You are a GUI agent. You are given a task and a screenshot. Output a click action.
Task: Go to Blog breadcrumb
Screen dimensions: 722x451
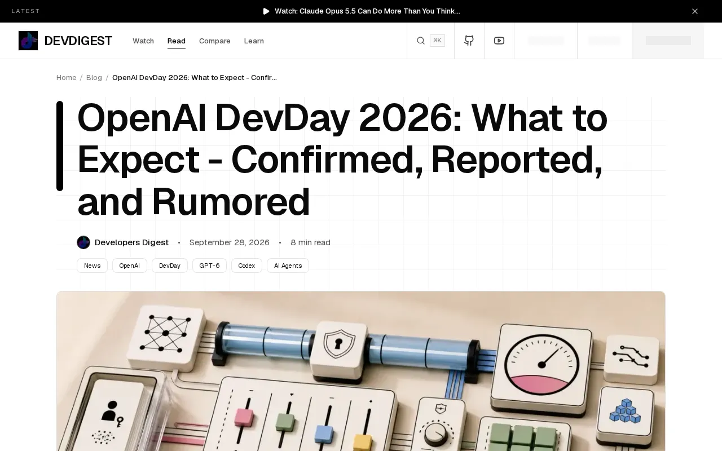pyautogui.click(x=94, y=77)
